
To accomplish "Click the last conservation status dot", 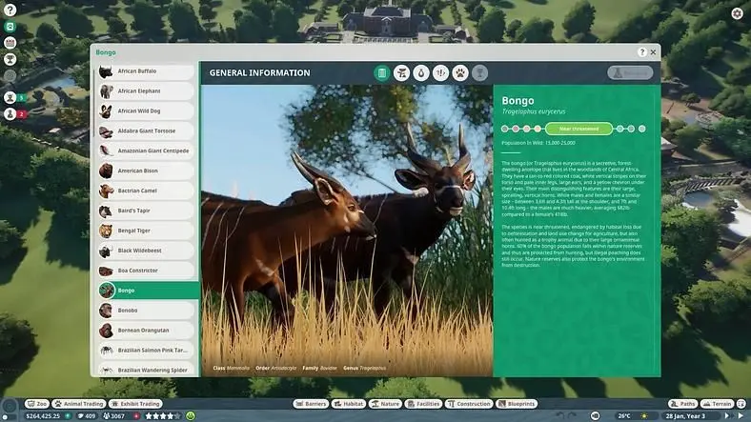I will click(641, 129).
